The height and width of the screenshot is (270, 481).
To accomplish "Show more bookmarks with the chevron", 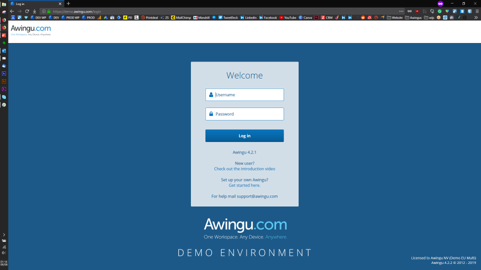I will click(x=476, y=17).
